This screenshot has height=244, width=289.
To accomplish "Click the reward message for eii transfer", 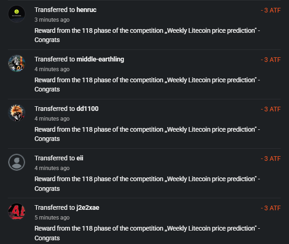I will pos(147,183).
